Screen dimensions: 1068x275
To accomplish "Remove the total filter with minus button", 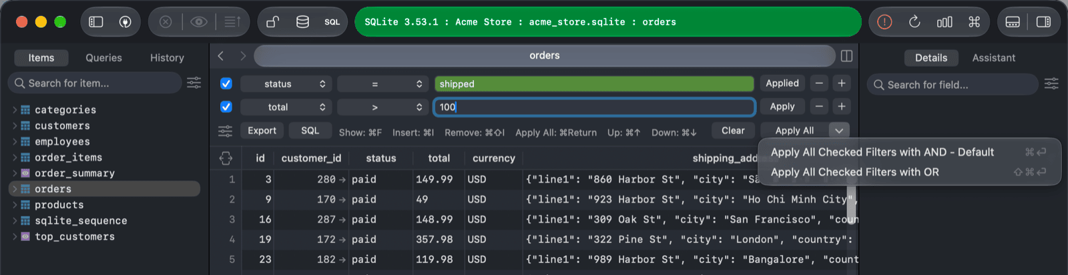I will [x=819, y=107].
